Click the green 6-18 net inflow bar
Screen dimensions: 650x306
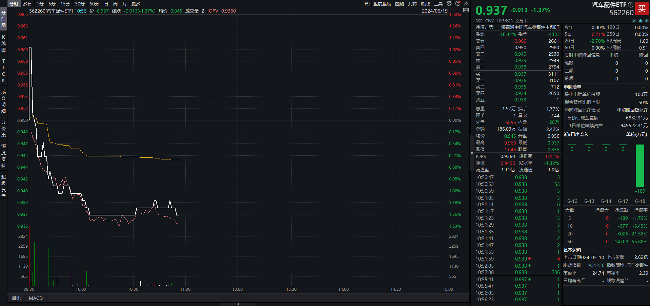coord(640,166)
